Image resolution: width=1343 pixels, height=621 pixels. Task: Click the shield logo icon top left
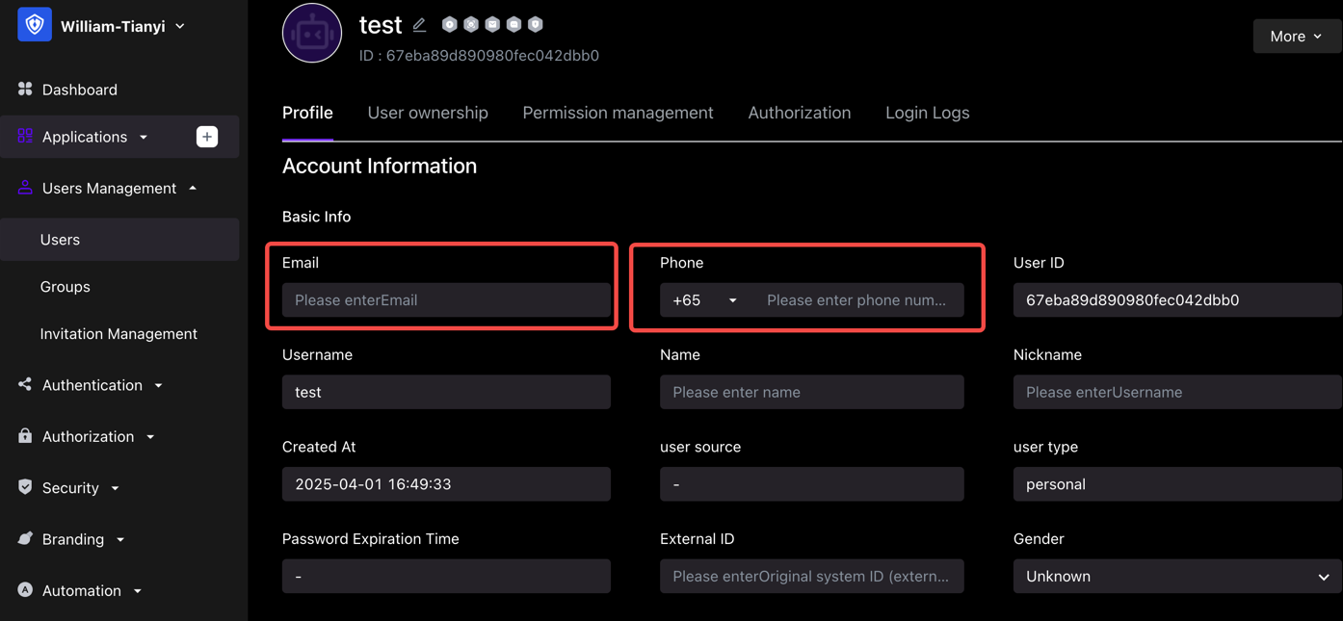coord(35,25)
